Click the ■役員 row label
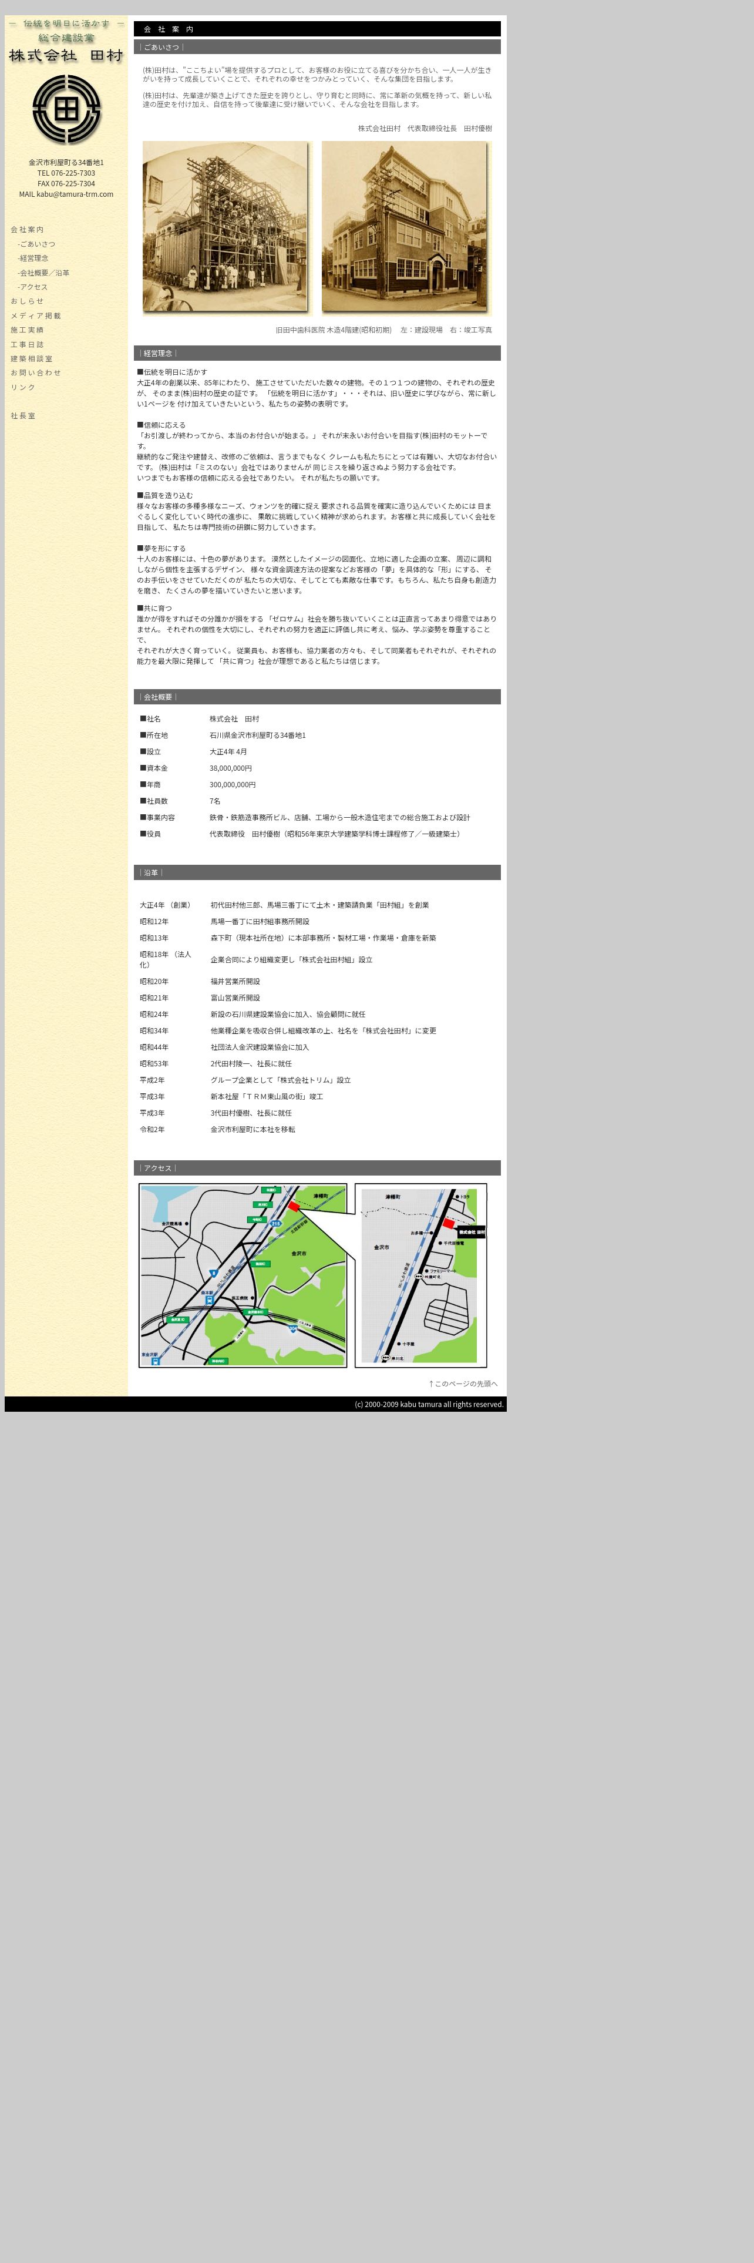This screenshot has height=2263, width=754. [150, 834]
